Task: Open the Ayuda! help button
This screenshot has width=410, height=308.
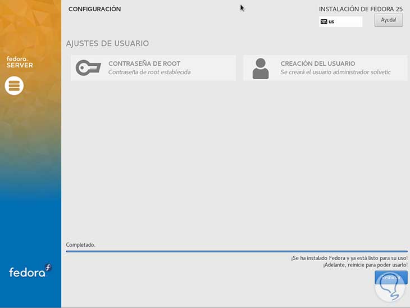Action: tap(388, 20)
